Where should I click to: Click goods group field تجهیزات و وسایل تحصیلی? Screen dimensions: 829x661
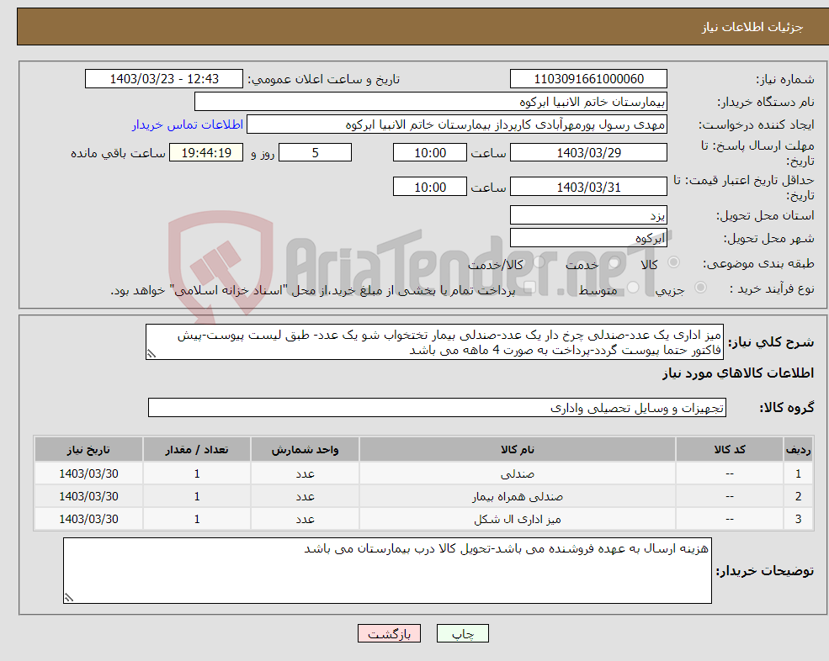tap(438, 407)
